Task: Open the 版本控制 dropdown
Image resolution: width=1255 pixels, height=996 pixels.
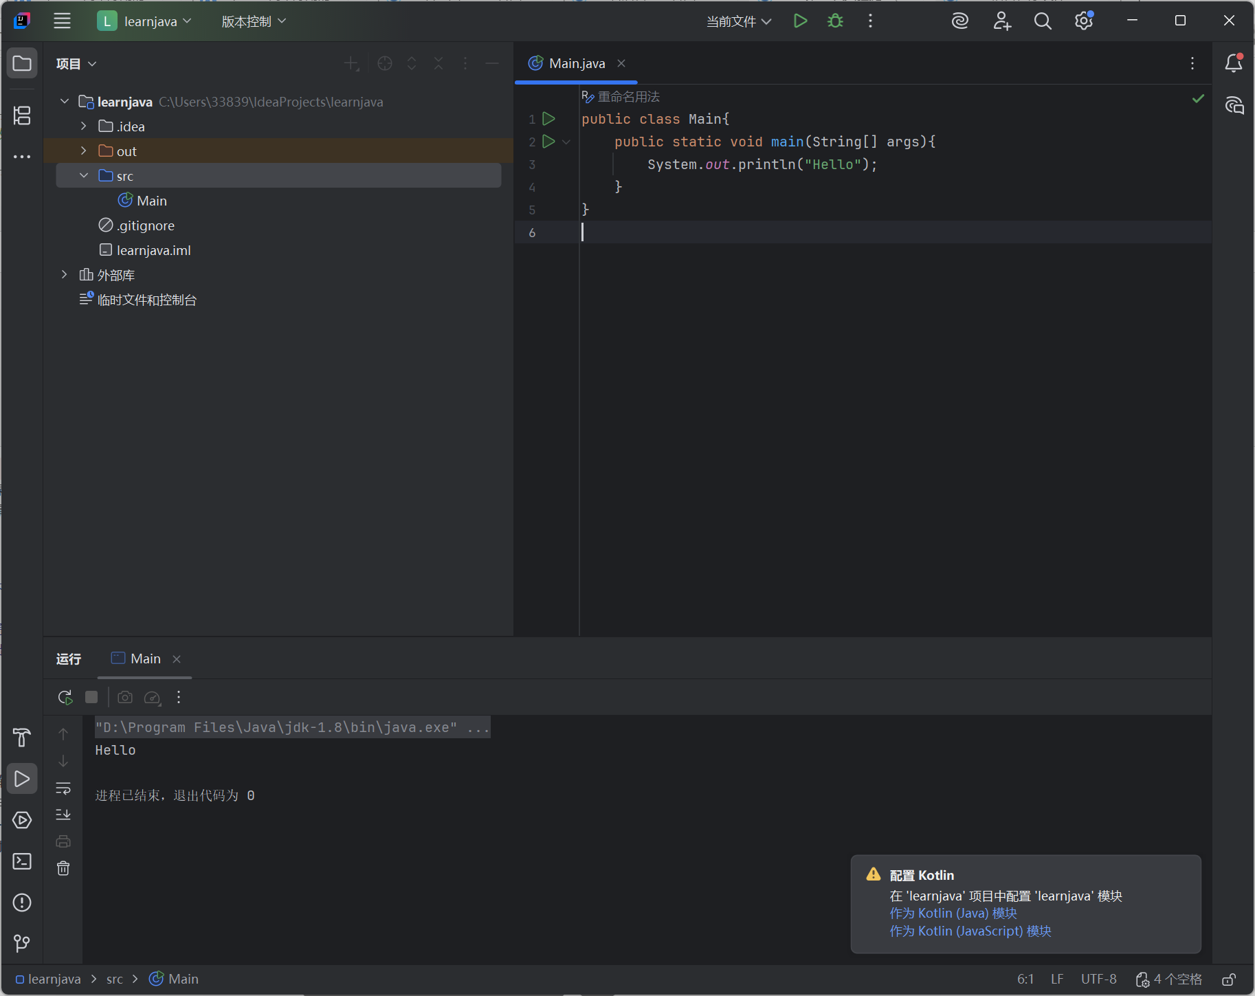Action: [x=253, y=21]
